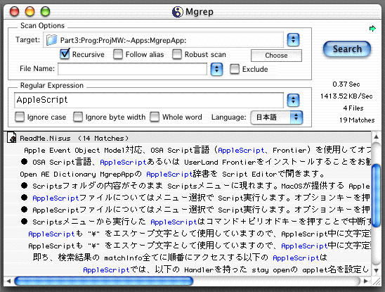Click the 0.37 Sec elapsed time text
385x292 pixels.
pos(346,84)
